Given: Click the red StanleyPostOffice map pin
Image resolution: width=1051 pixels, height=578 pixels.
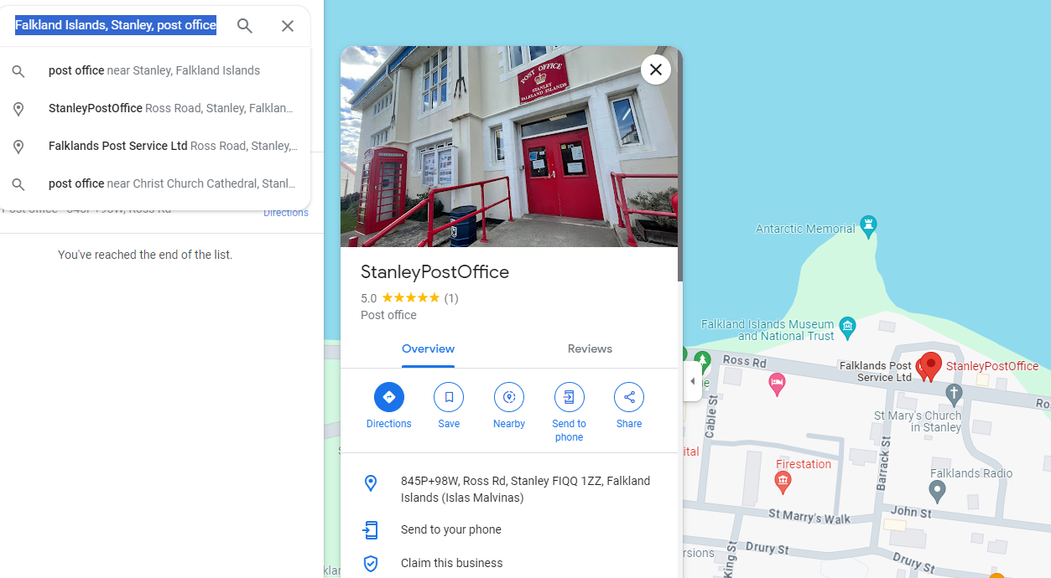Looking at the screenshot, I should point(930,366).
